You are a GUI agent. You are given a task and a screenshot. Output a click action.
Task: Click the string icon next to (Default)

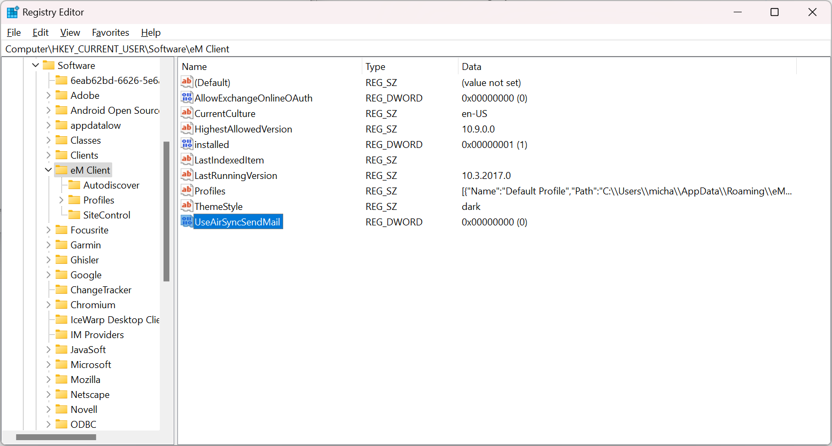pos(186,82)
